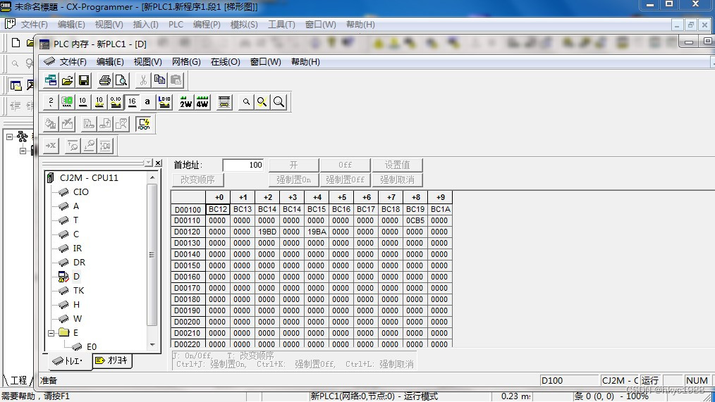This screenshot has height=402, width=715.
Task: Click the D00150 row header
Action: click(188, 265)
